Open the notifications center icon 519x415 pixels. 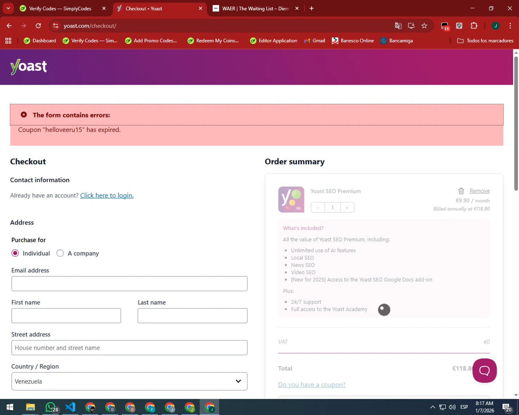(x=507, y=407)
